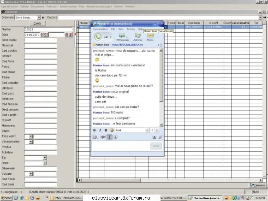Toggle bold text formatting
Viewport: 268px width, 201px height.
coord(95,130)
